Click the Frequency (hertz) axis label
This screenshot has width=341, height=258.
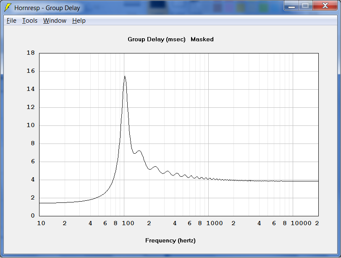click(x=170, y=241)
